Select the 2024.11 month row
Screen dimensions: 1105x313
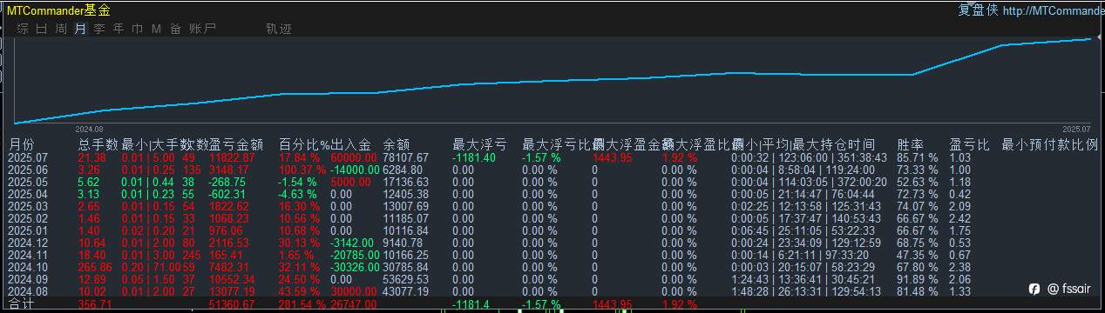tap(552, 255)
